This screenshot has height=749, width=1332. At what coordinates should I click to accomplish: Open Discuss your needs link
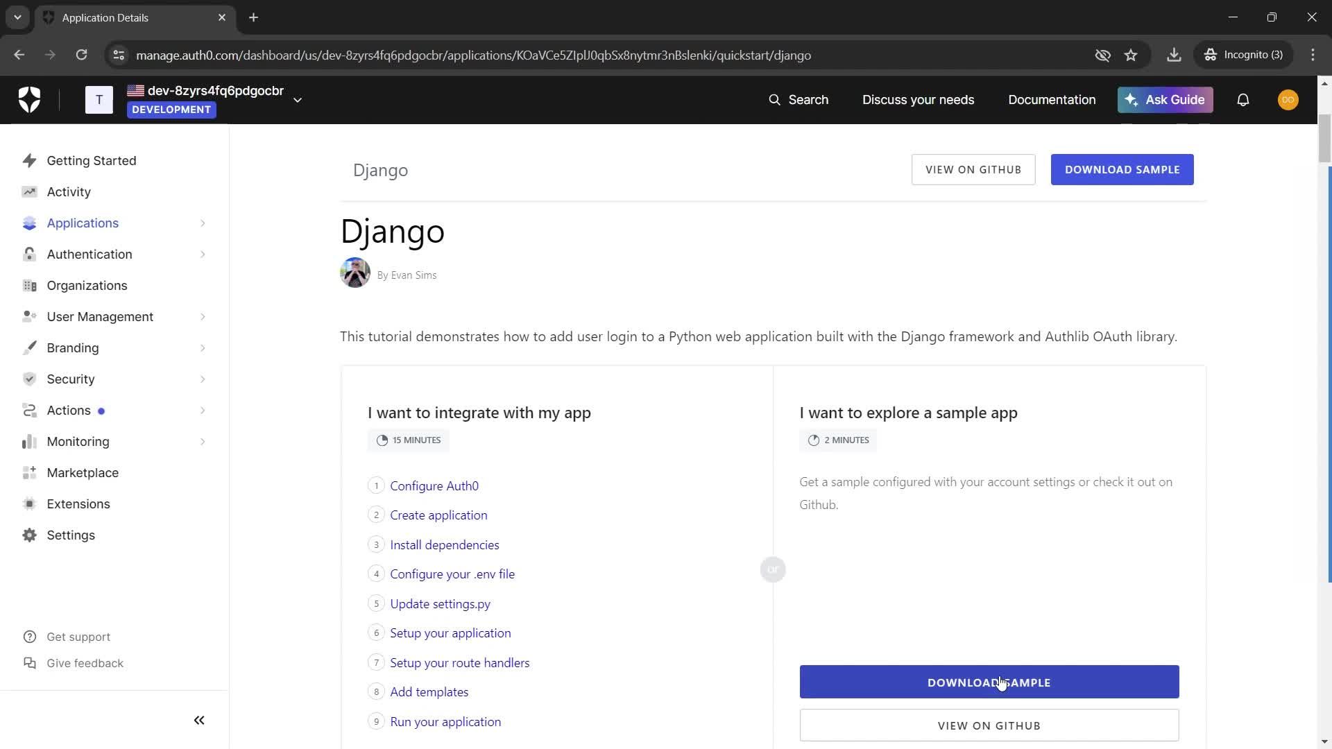coord(918,100)
